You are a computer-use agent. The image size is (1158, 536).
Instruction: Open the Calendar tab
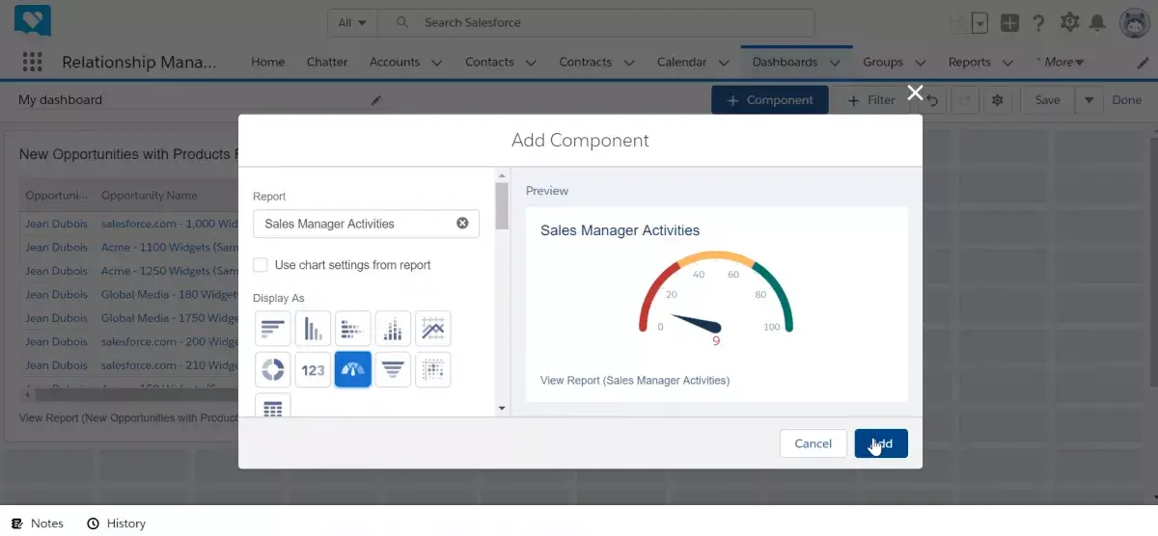(x=681, y=62)
